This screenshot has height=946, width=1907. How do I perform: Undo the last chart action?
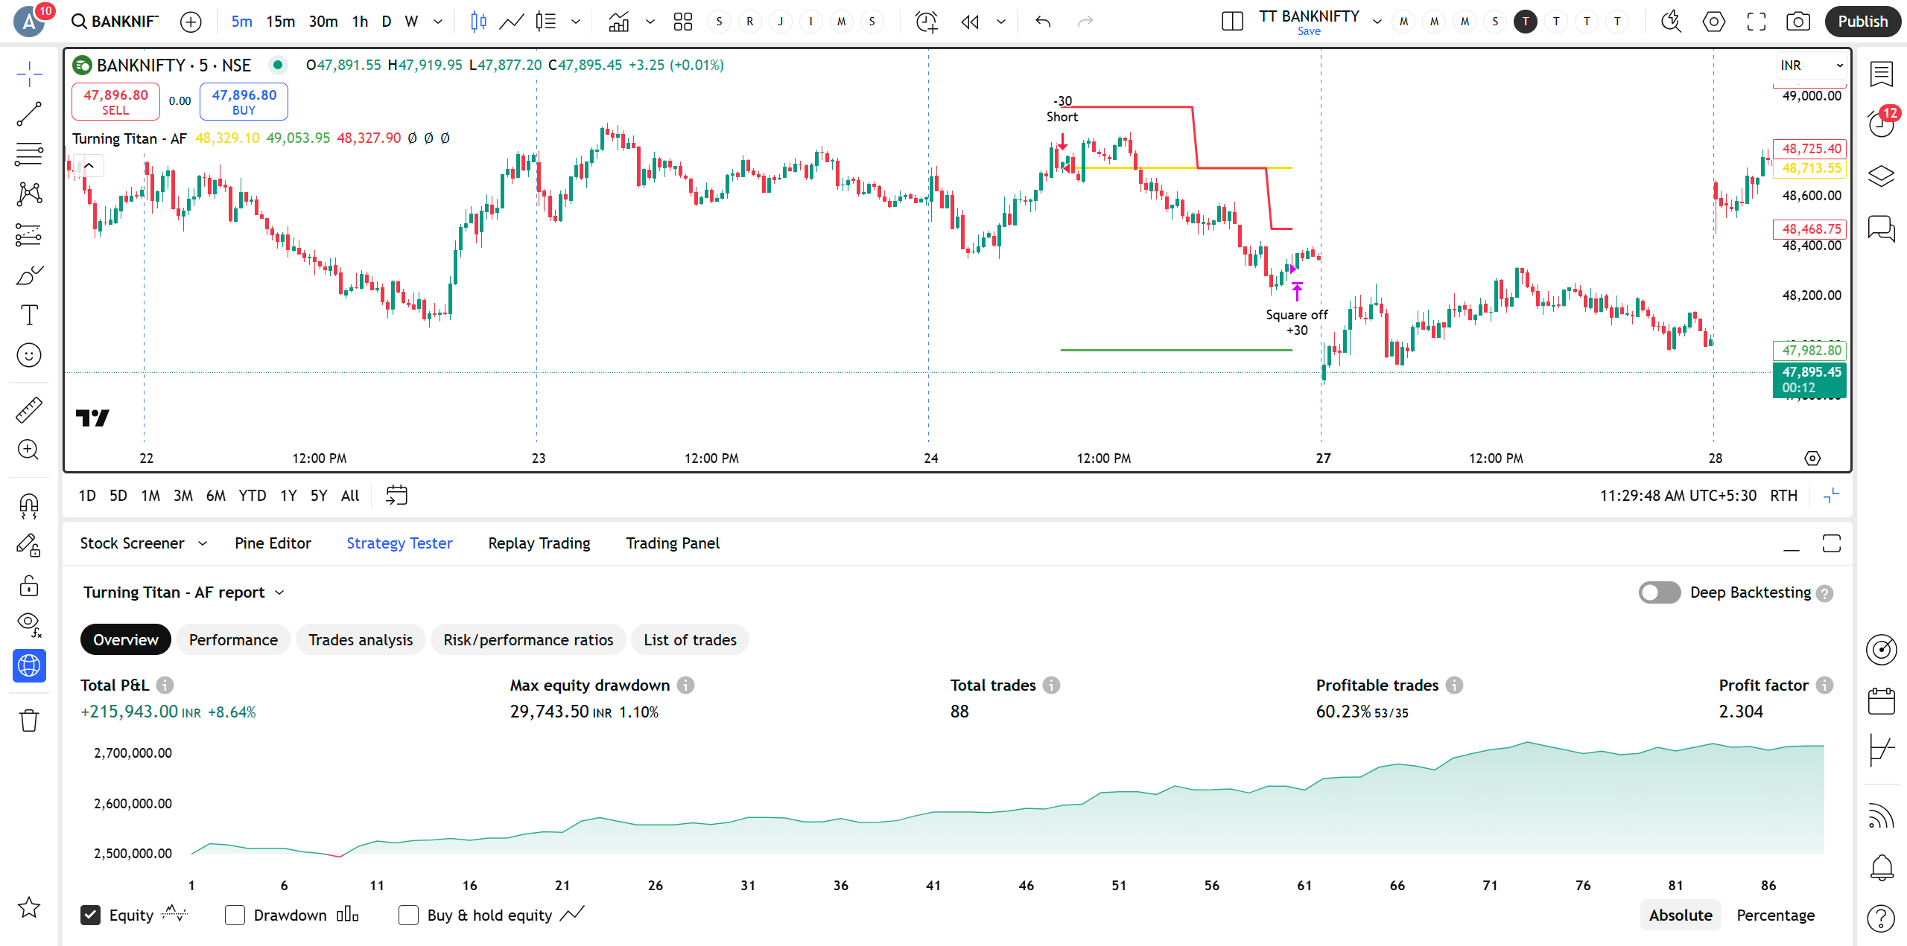(1043, 22)
